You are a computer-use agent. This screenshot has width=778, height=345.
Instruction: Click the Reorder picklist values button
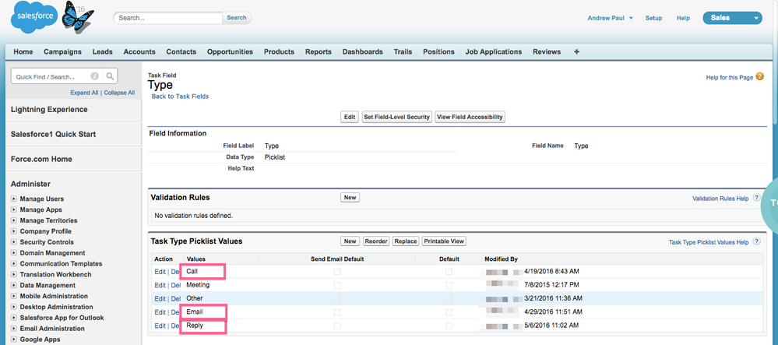[376, 241]
